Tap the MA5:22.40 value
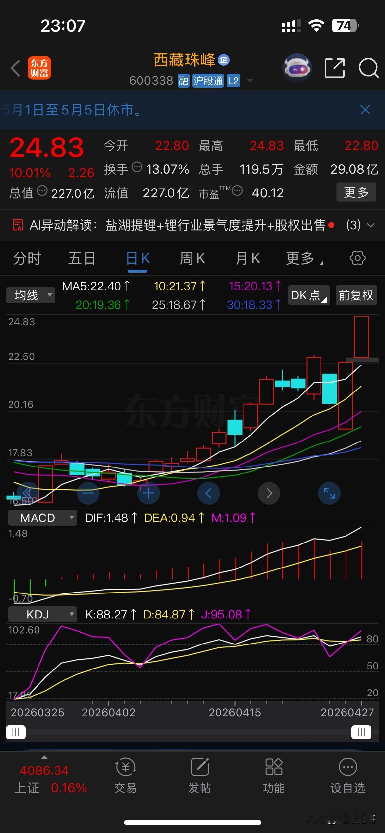 96,286
